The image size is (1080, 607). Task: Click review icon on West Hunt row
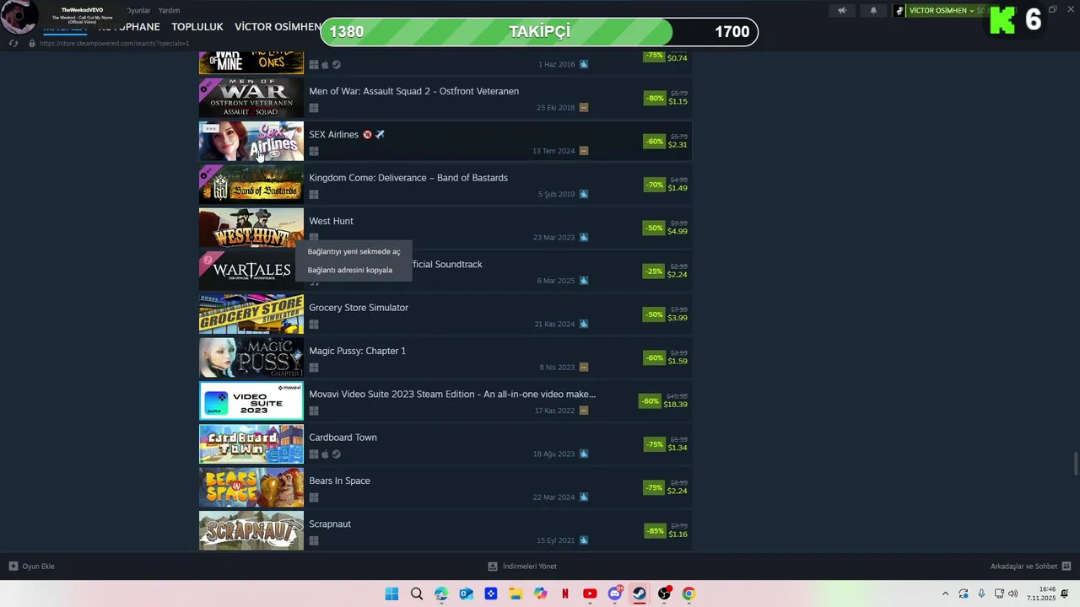584,238
